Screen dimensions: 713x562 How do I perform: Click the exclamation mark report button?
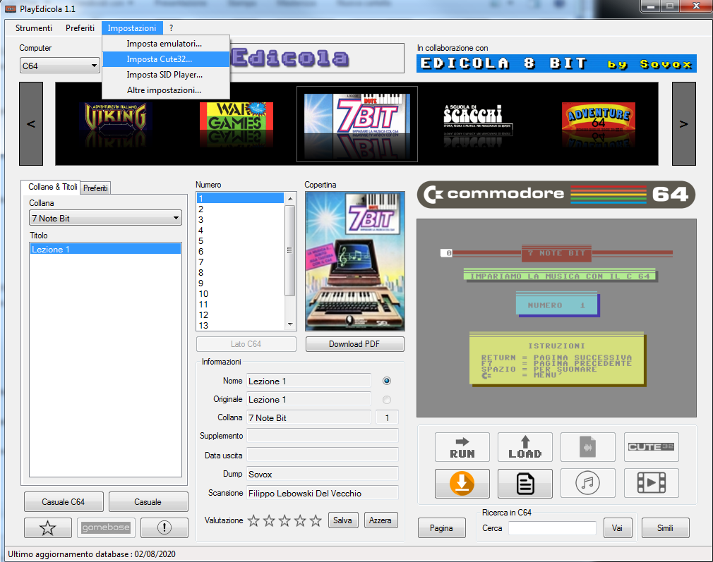click(x=164, y=527)
